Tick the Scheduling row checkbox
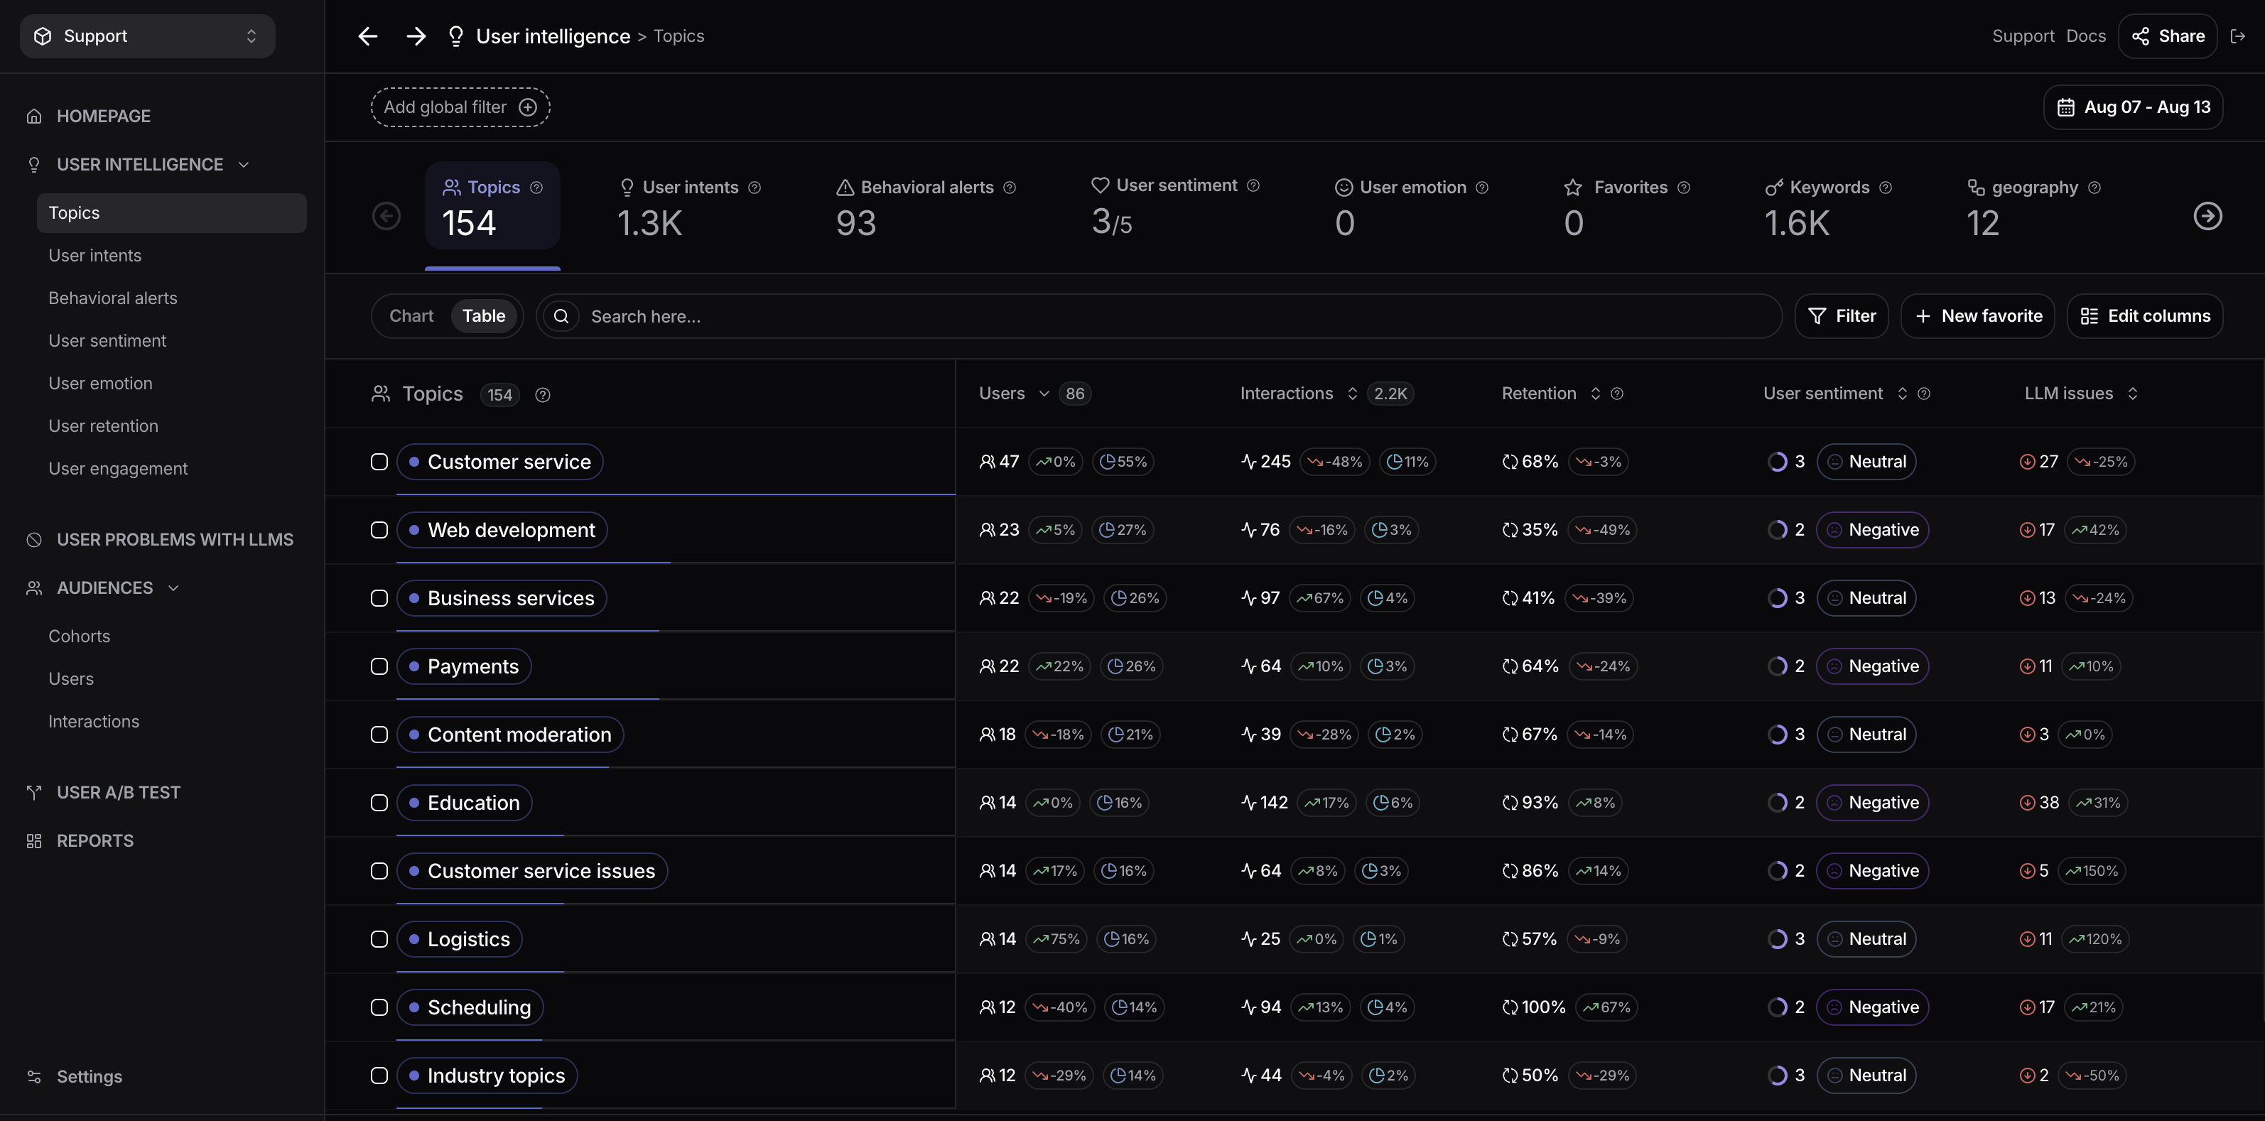Screen dimensions: 2265x1121 tap(379, 1007)
